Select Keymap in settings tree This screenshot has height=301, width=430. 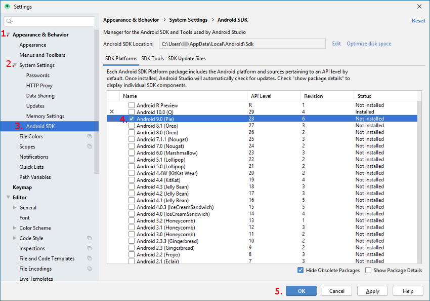coord(22,187)
